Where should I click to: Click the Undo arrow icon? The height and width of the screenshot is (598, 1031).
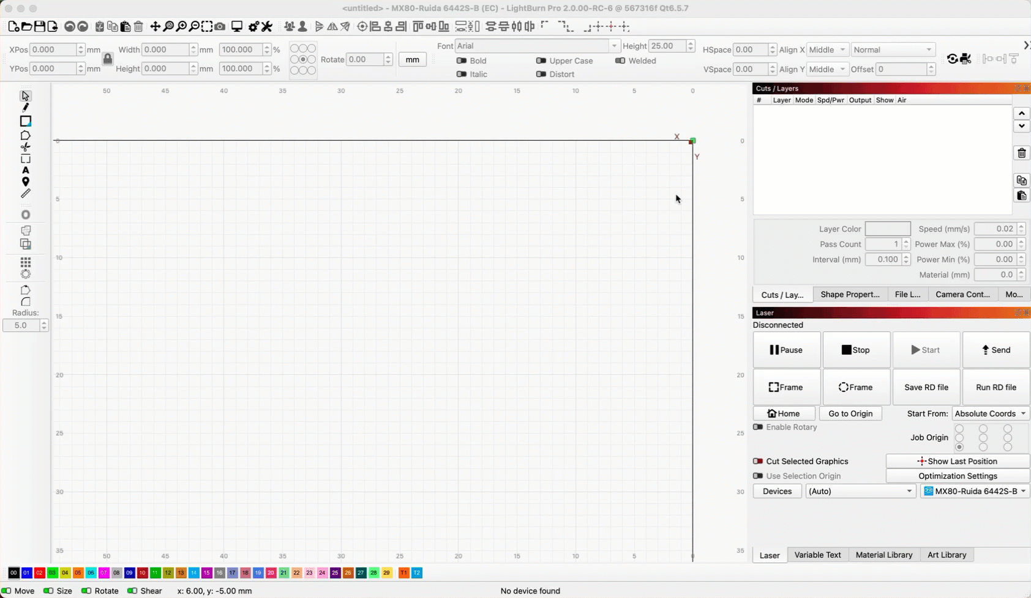[x=70, y=26]
